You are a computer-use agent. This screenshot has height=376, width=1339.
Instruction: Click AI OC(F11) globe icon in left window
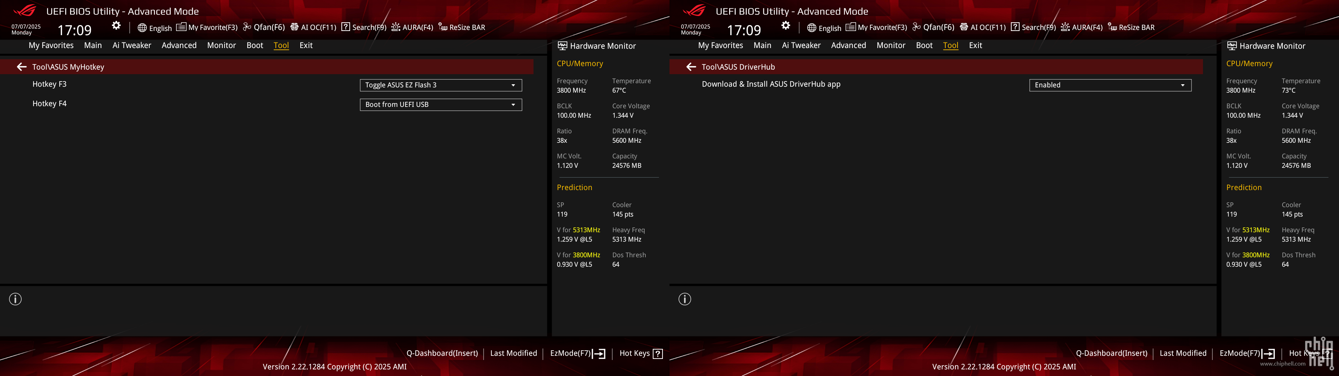point(294,27)
